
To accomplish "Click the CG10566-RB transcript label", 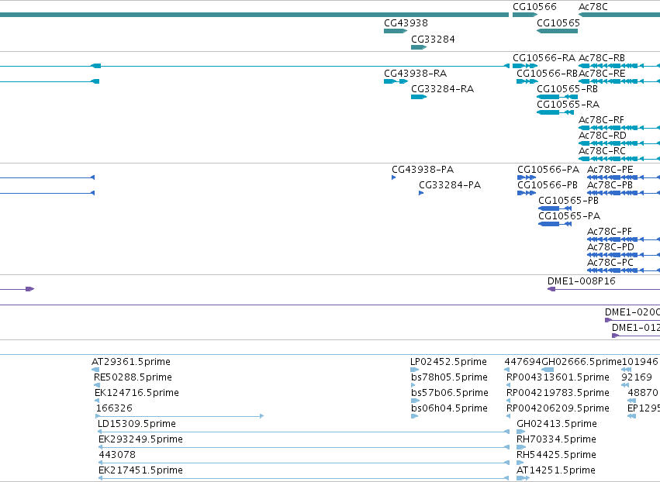I will tap(548, 74).
